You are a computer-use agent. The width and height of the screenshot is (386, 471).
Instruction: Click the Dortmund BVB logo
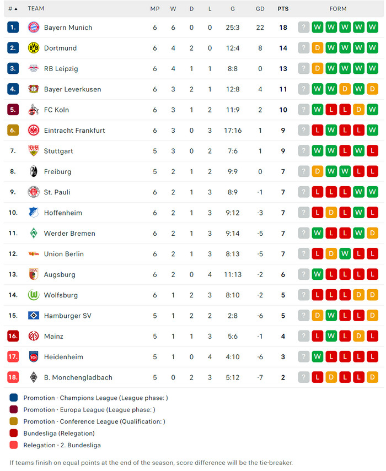click(34, 48)
